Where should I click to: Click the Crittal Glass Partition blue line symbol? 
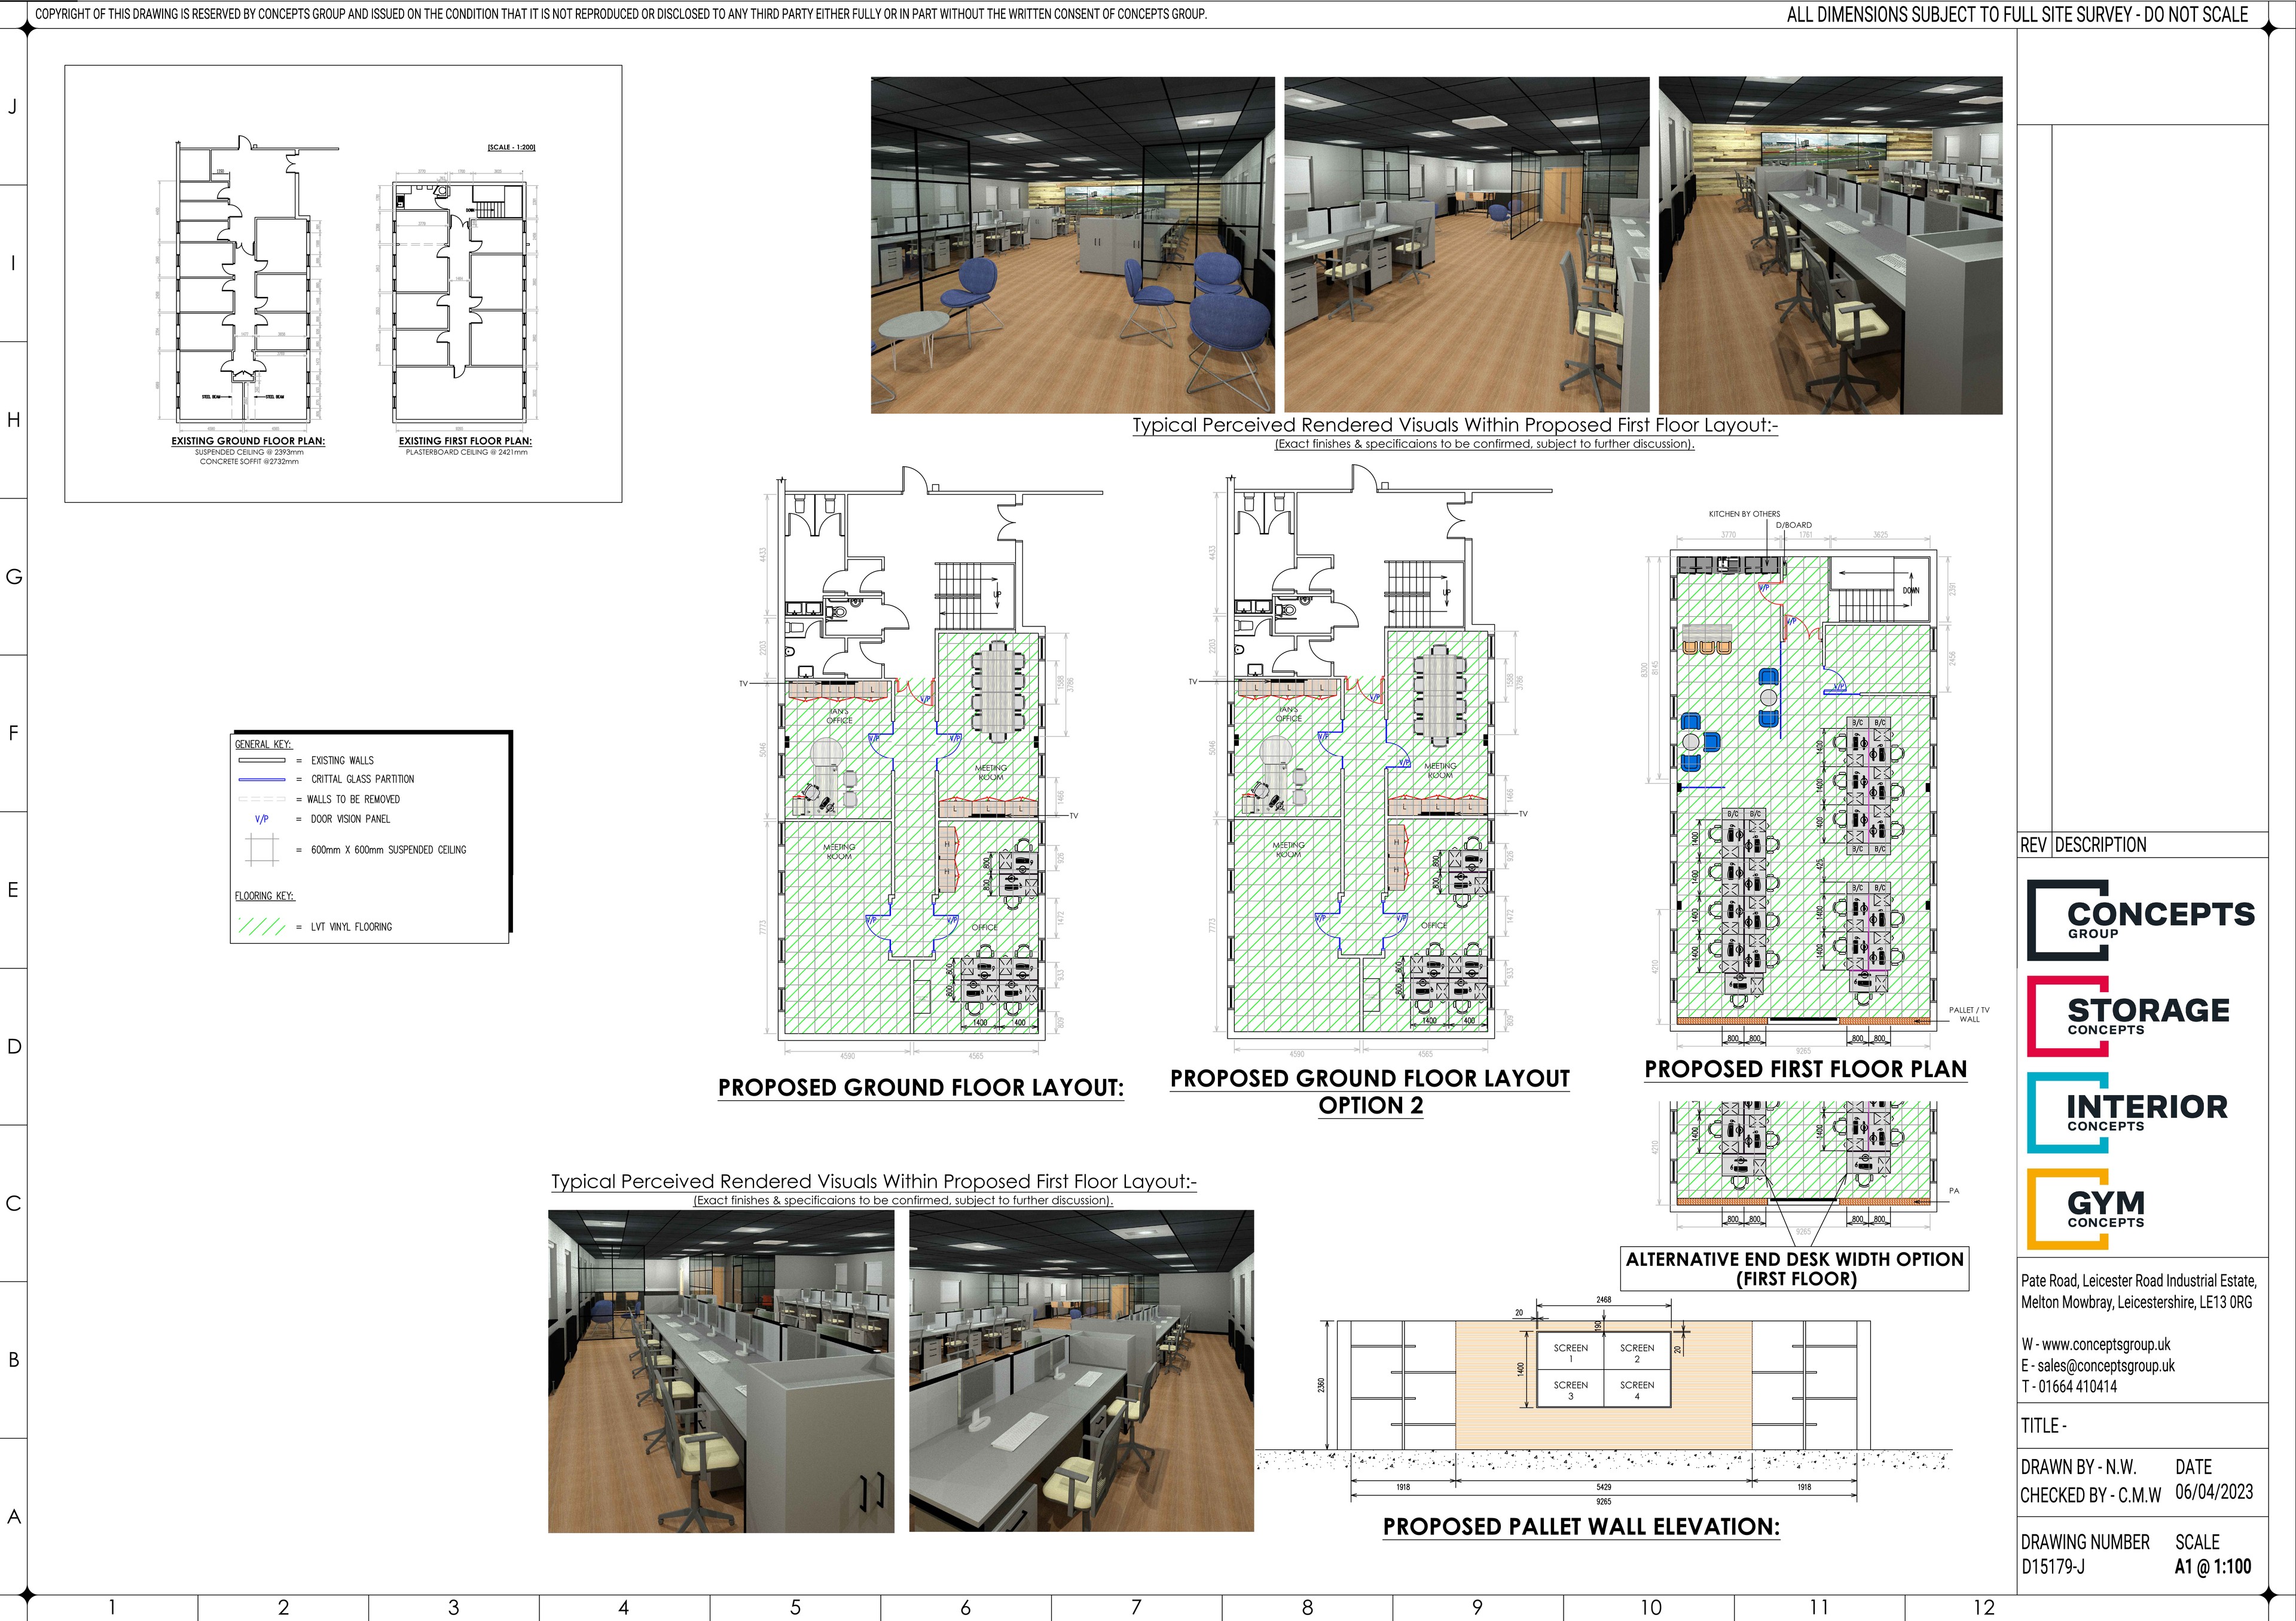click(x=262, y=779)
